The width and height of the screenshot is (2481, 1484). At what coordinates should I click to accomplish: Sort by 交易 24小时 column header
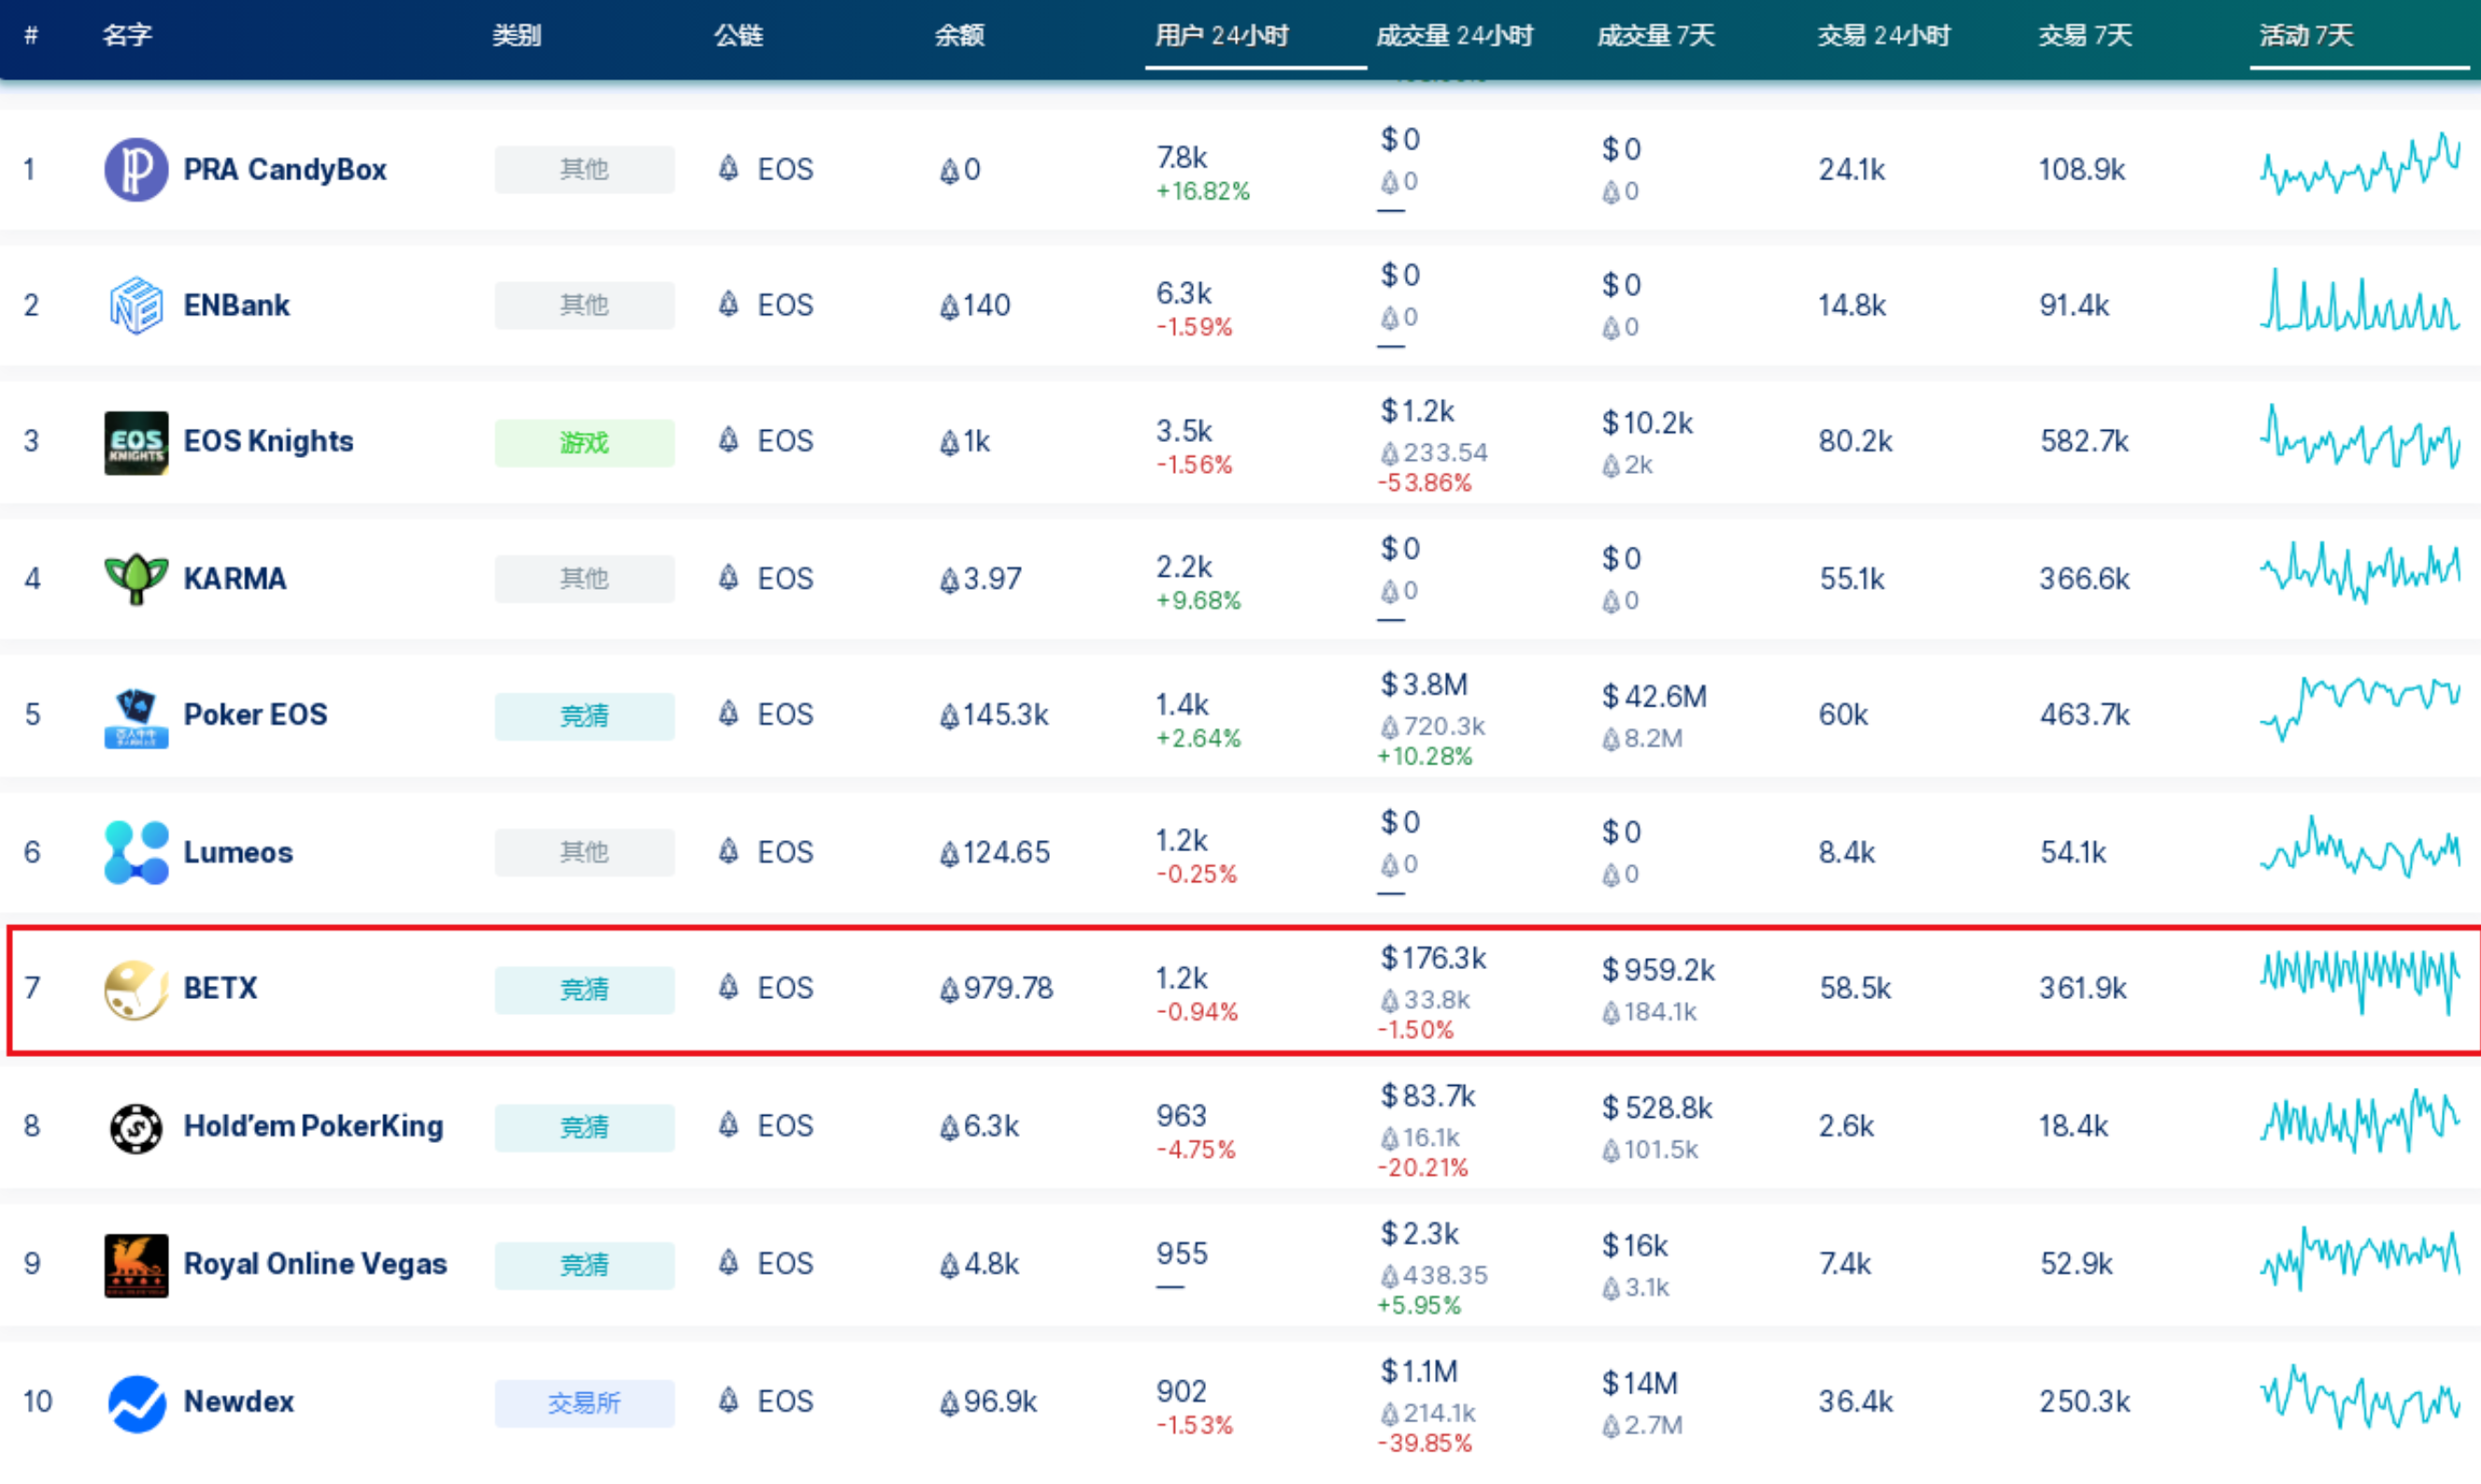pos(1883,36)
